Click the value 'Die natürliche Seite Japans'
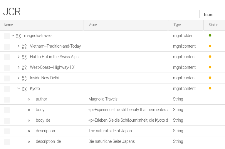This screenshot has height=149, width=225. (x=112, y=141)
